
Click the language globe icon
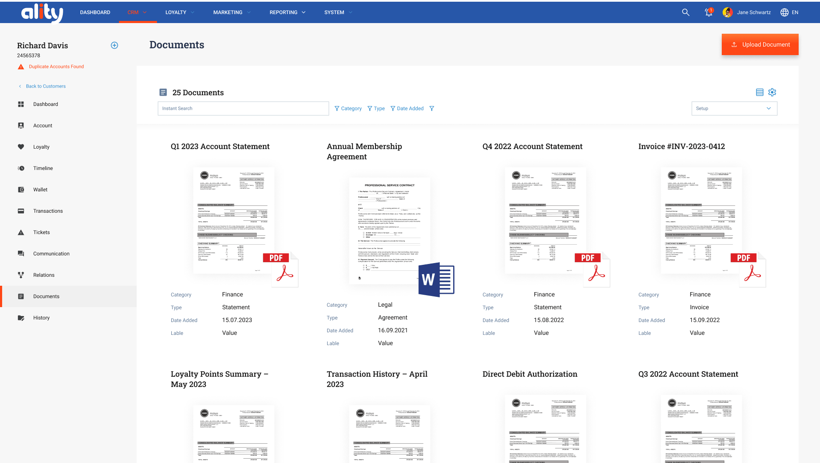click(x=785, y=12)
